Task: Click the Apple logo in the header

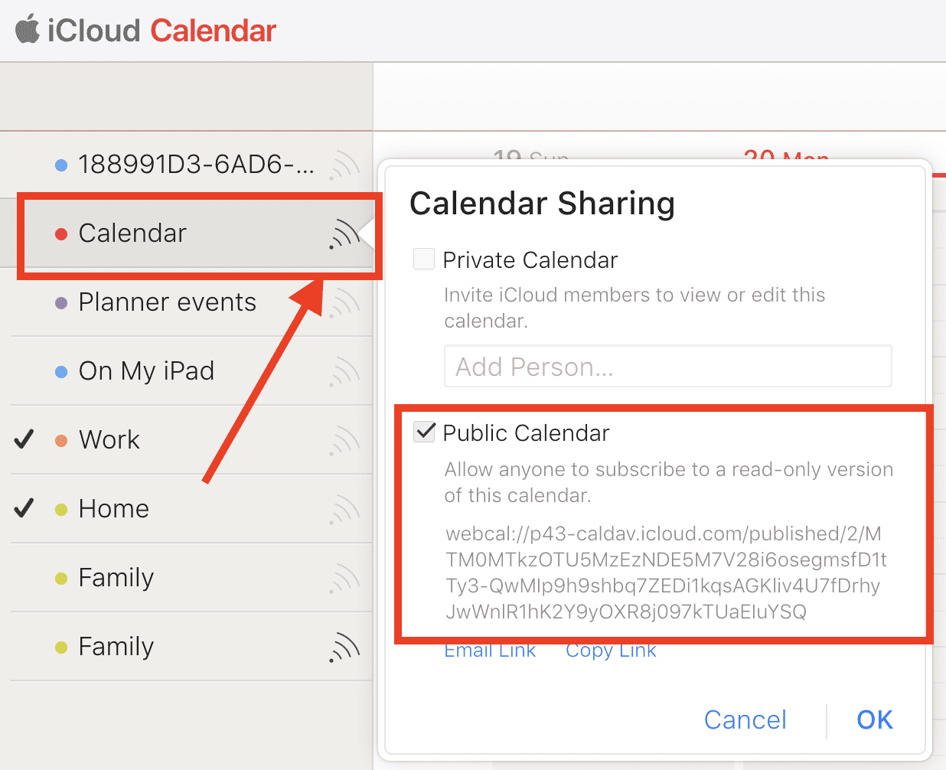Action: pos(28,31)
